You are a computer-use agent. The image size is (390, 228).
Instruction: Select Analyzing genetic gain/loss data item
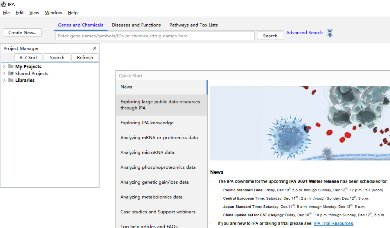coord(161,182)
